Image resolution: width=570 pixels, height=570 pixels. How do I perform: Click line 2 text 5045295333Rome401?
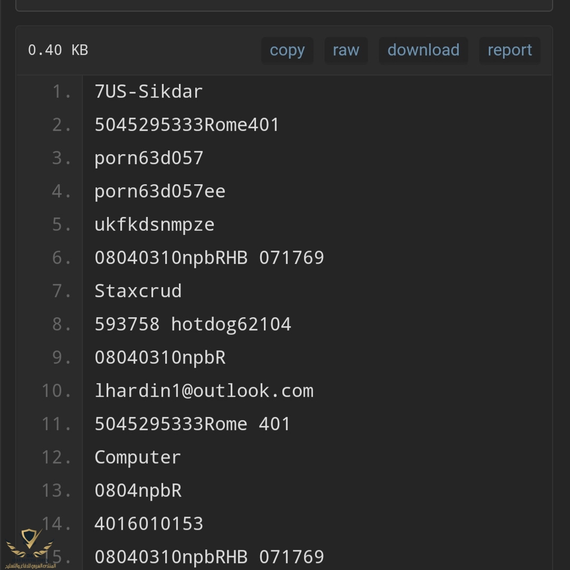pos(187,125)
